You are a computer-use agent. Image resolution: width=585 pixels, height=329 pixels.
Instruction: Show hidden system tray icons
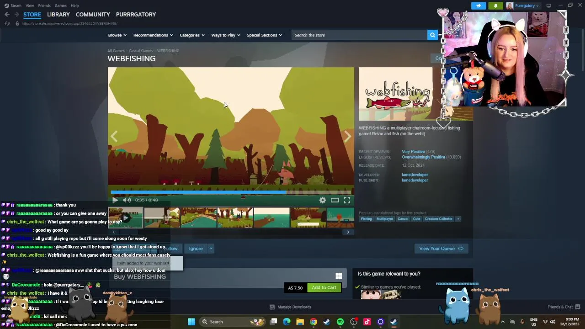[502, 322]
